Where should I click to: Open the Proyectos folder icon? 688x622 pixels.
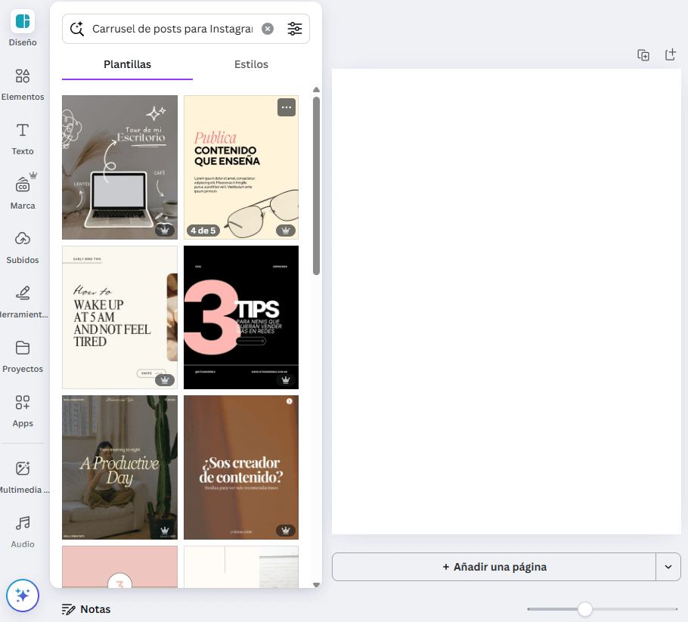pos(23,348)
